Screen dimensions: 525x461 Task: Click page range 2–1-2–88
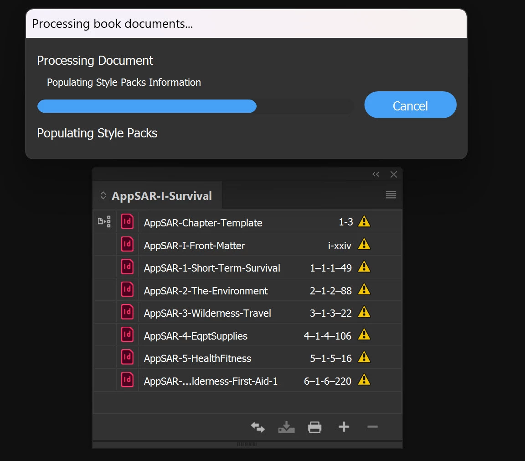331,291
